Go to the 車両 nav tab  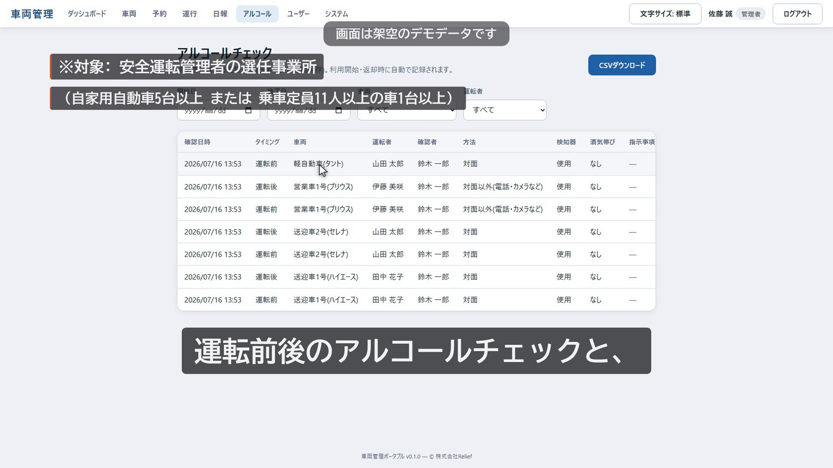[129, 14]
